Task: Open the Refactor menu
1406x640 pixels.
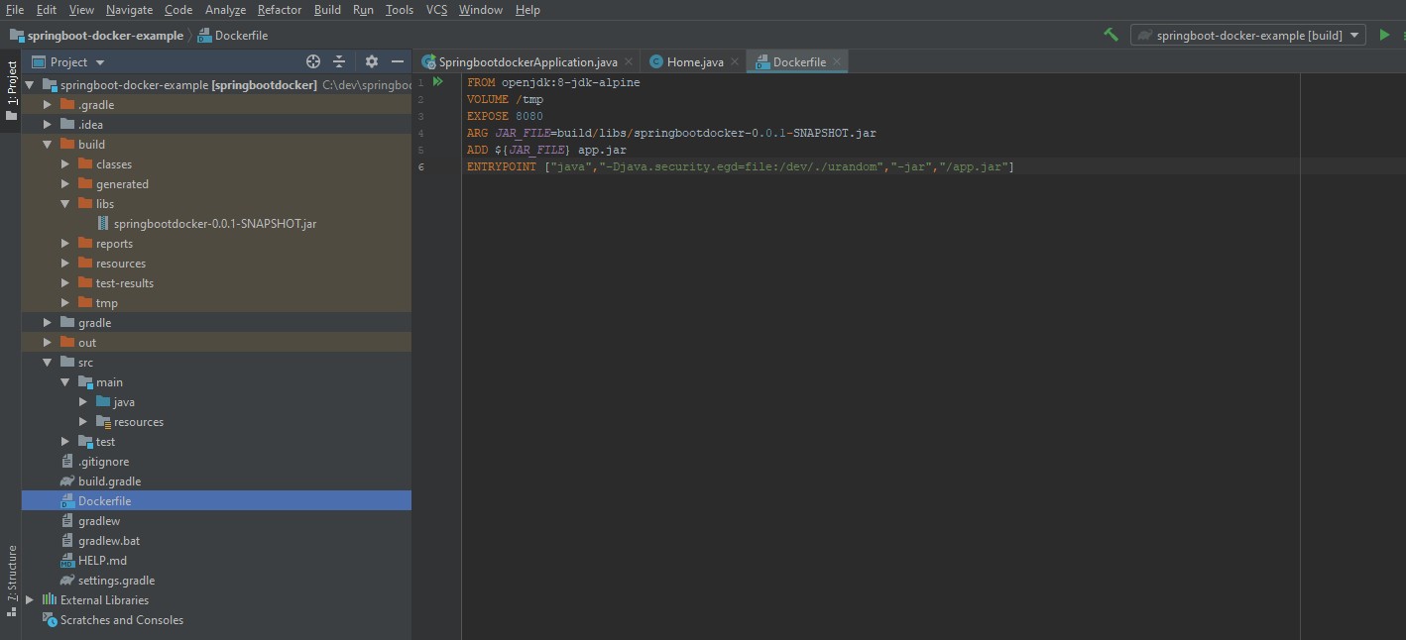Action: (279, 10)
